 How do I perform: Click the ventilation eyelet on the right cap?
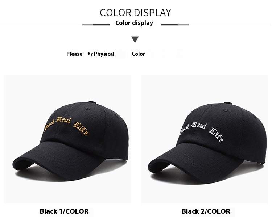click(x=225, y=110)
